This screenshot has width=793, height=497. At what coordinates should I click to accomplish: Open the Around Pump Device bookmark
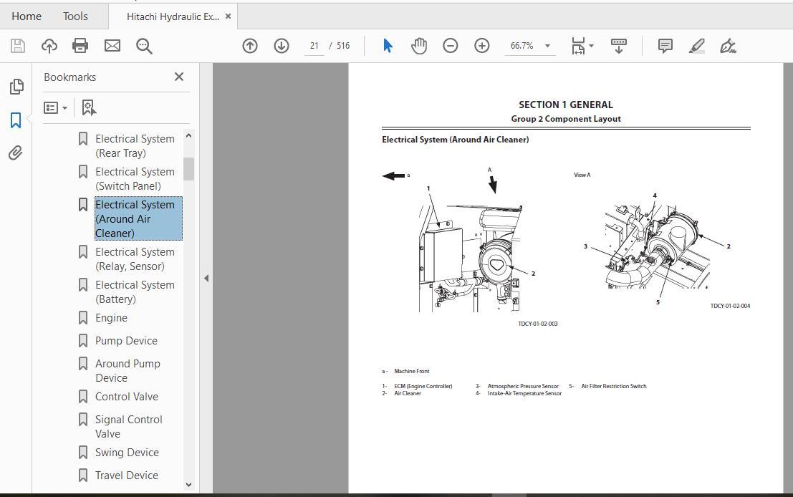pos(128,370)
